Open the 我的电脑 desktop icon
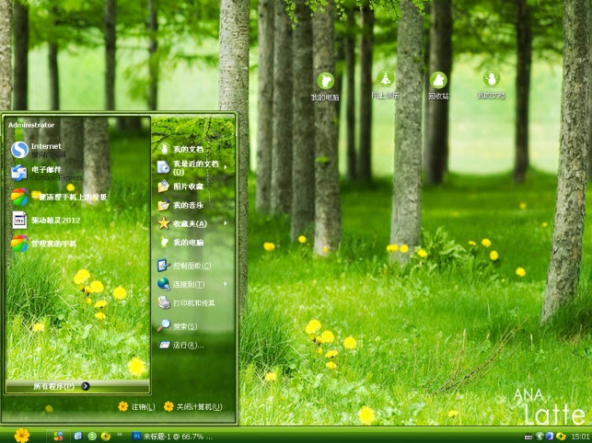 pyautogui.click(x=325, y=82)
